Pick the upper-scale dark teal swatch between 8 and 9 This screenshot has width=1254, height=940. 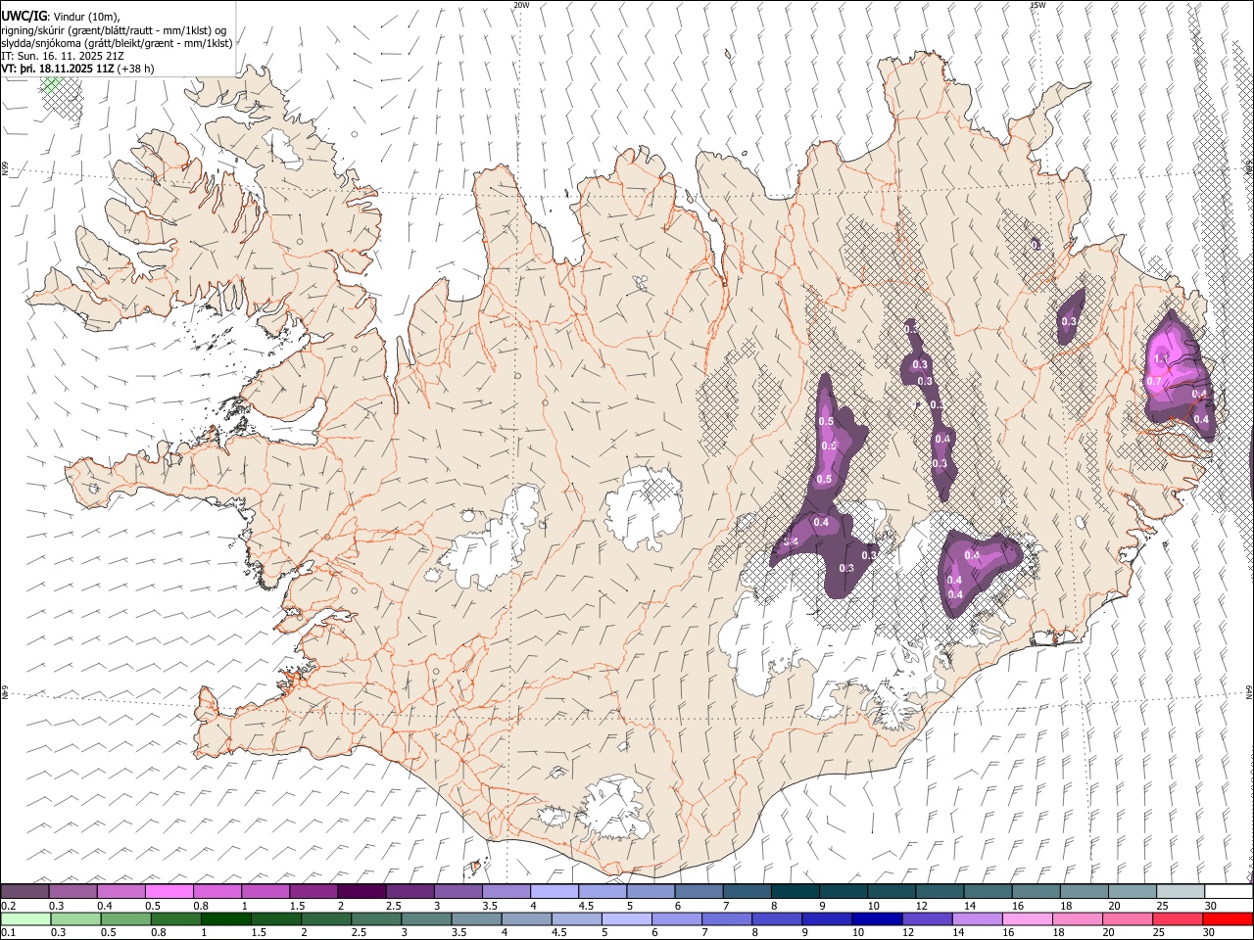point(795,892)
